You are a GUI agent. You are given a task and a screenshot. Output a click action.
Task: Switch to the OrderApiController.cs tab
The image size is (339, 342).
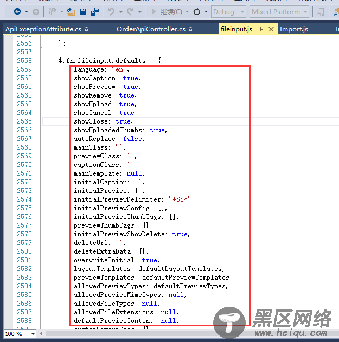[151, 29]
